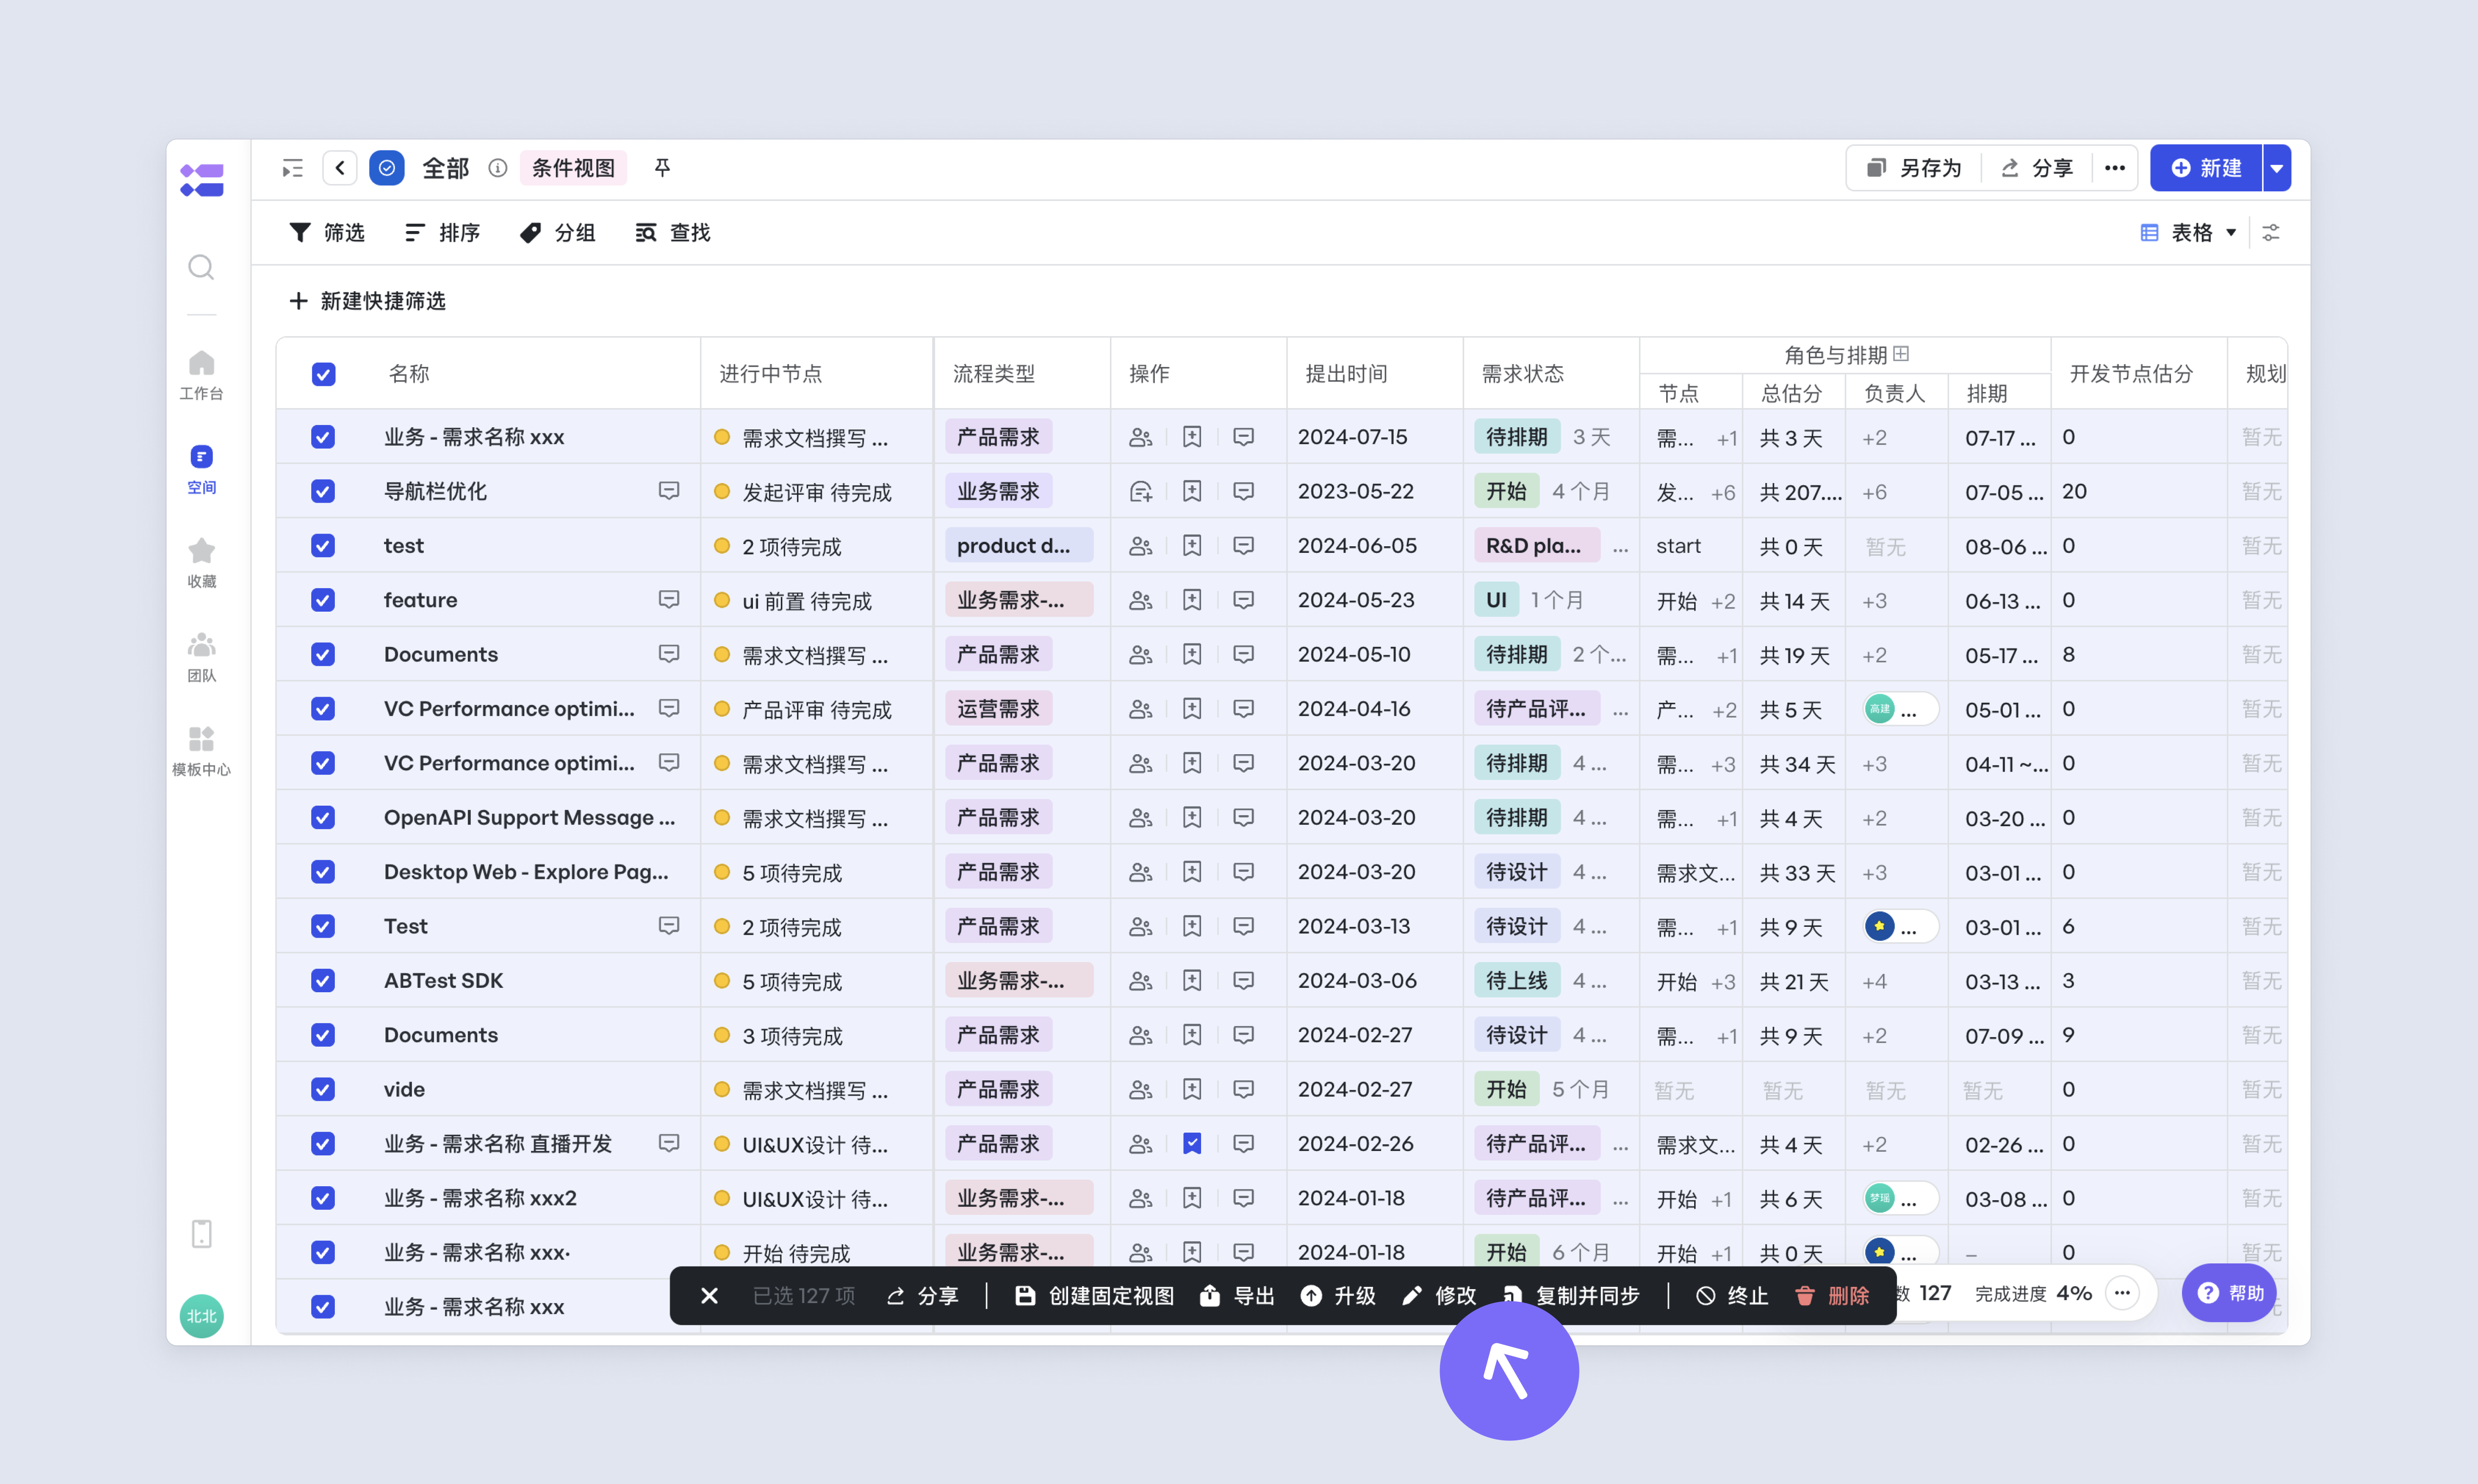Open view settings sliders icon

2271,233
